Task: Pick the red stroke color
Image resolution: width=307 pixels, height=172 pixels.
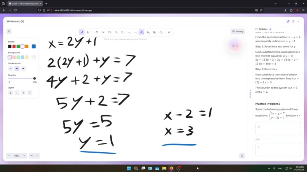Action: [x=14, y=46]
